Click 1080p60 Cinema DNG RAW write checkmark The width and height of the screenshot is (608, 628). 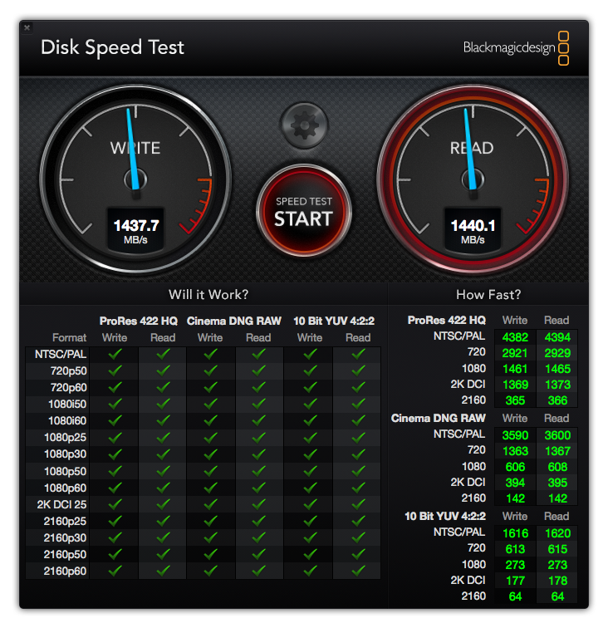click(210, 488)
